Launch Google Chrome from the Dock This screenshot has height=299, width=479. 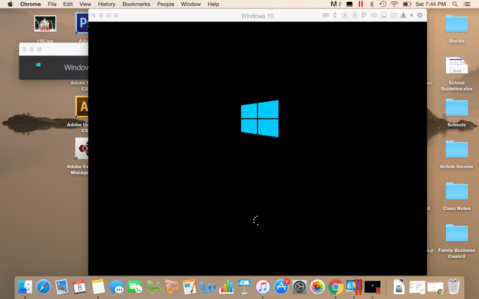click(335, 286)
